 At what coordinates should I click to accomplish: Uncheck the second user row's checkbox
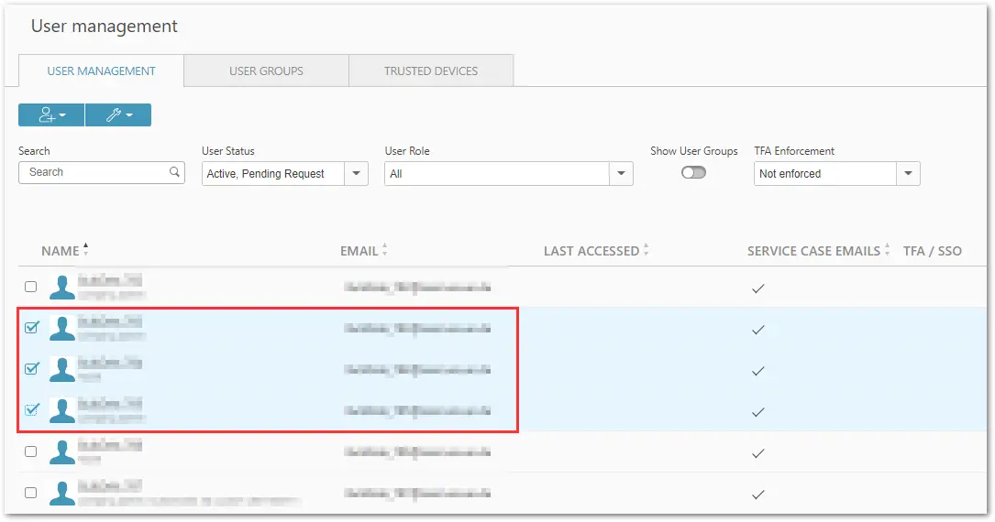click(x=32, y=328)
